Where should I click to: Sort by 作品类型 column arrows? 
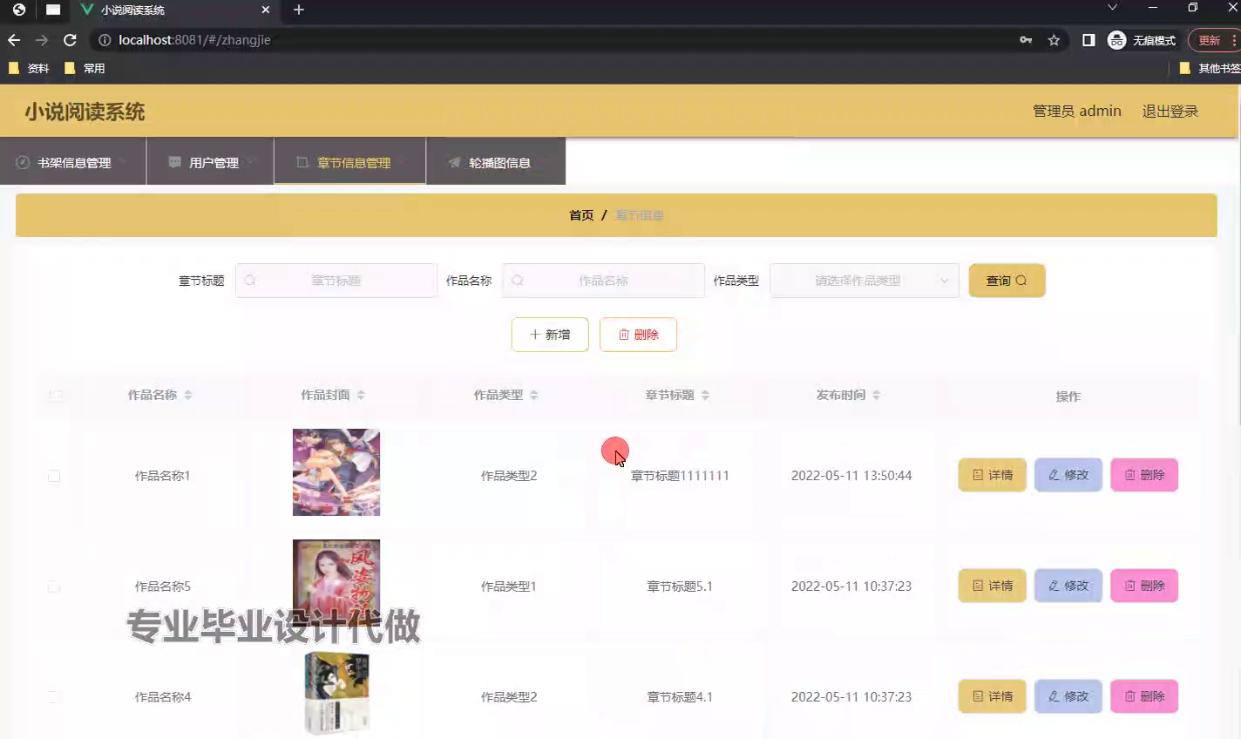tap(534, 396)
